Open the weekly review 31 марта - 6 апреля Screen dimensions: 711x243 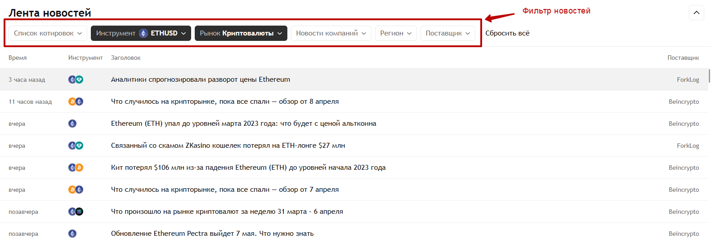227,212
